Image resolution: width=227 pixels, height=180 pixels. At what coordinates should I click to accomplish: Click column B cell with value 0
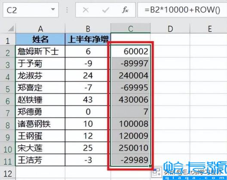88,112
